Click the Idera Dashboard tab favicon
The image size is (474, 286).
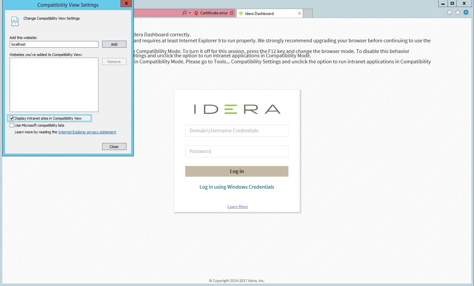click(241, 13)
